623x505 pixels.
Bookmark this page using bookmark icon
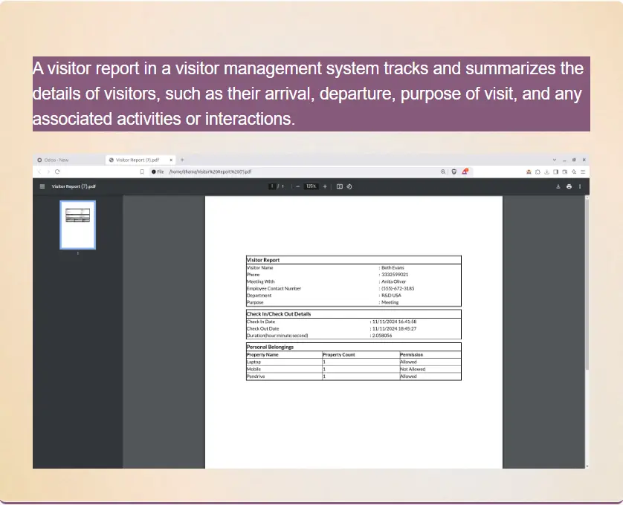(142, 172)
